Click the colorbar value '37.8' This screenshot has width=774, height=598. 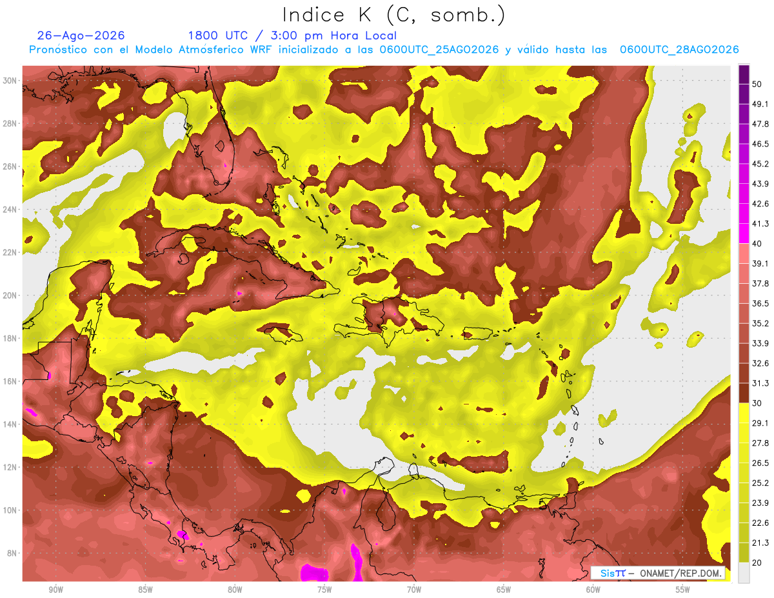760,284
